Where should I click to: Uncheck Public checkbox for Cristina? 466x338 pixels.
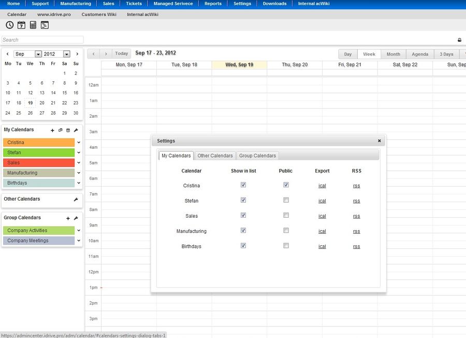(x=286, y=185)
